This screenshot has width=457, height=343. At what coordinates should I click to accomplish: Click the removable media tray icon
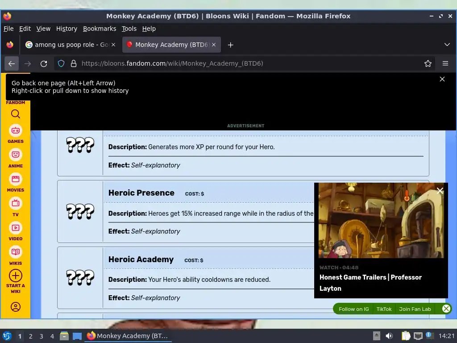click(376, 336)
